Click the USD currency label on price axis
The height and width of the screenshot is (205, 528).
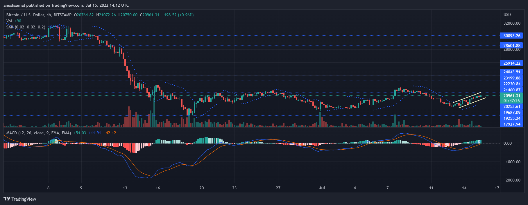[x=507, y=14]
